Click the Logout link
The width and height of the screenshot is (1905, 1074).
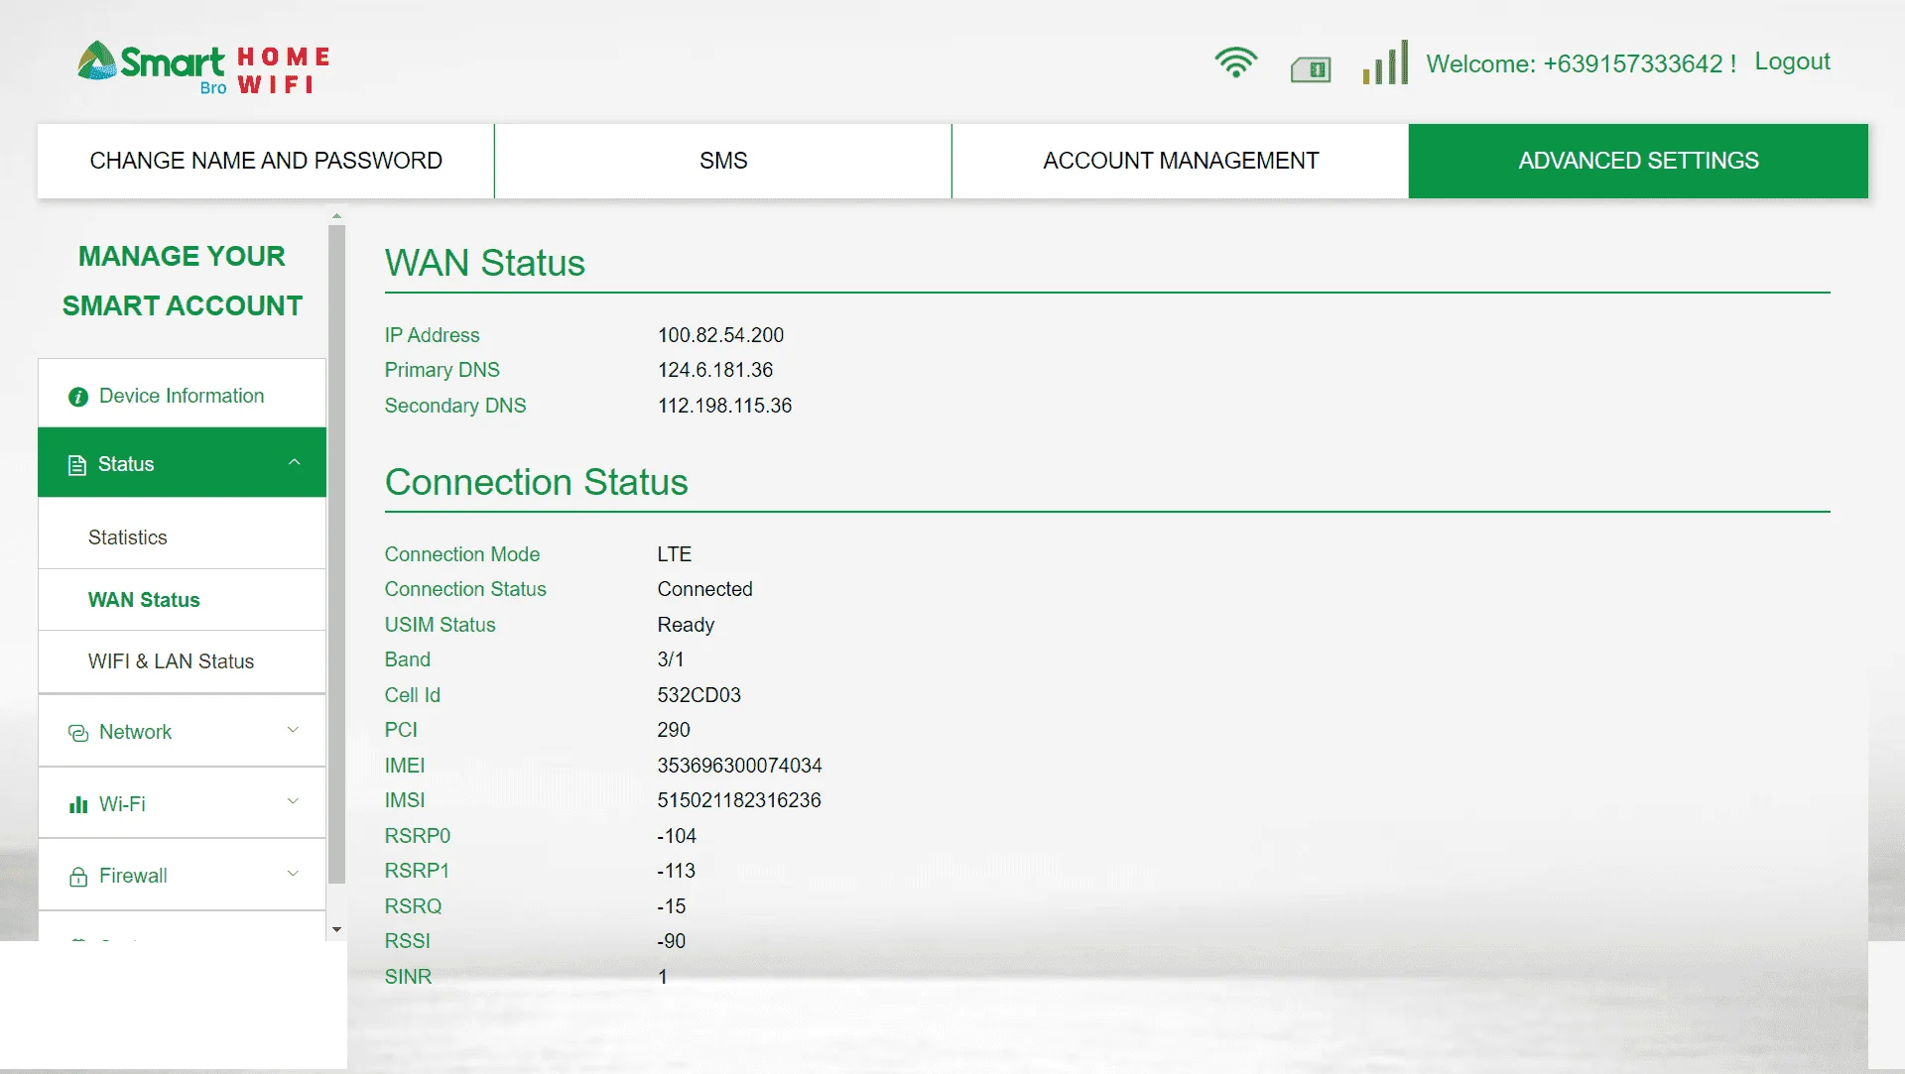(1792, 61)
